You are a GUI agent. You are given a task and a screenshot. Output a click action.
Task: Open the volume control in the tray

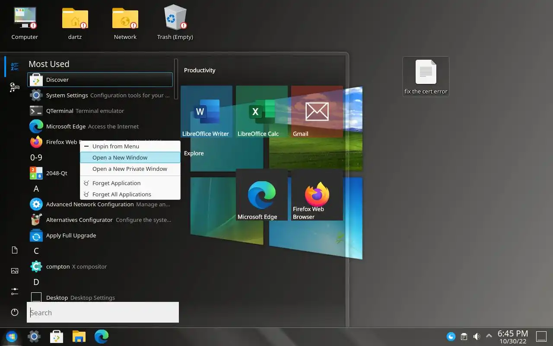[477, 336]
